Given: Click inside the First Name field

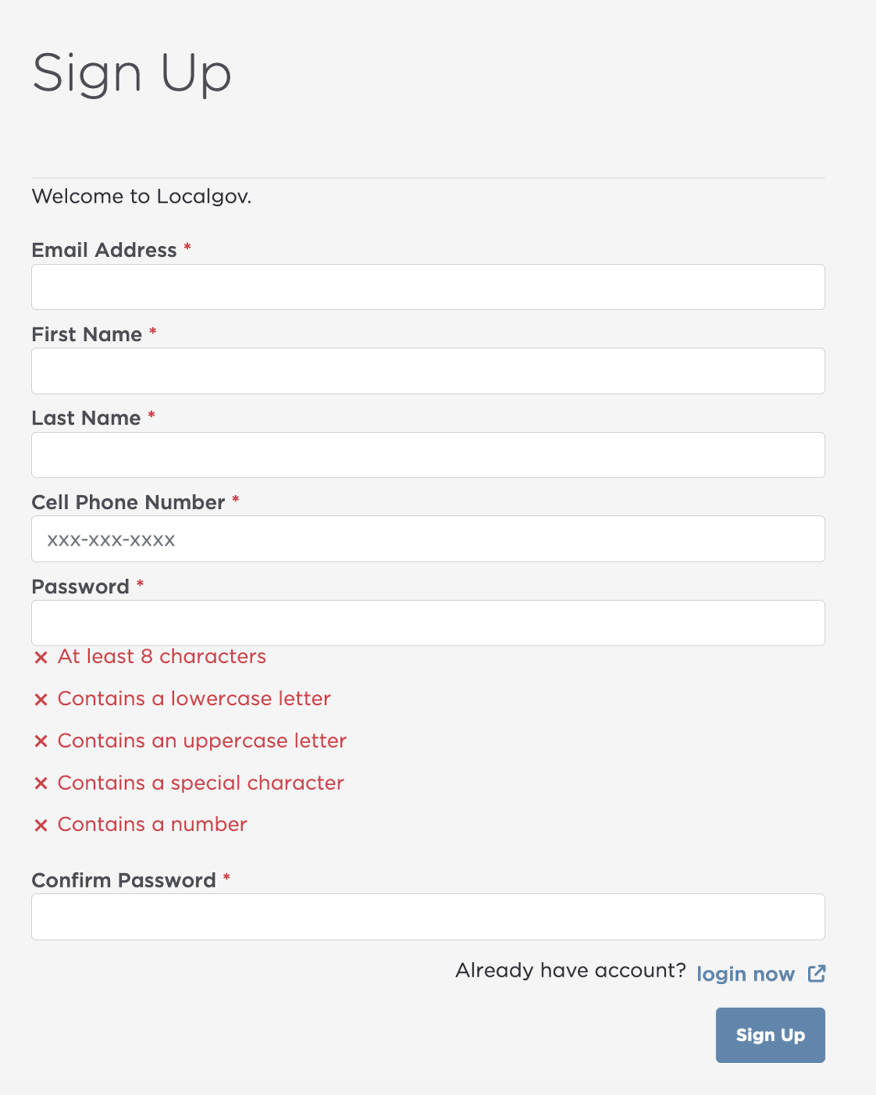Looking at the screenshot, I should point(428,371).
